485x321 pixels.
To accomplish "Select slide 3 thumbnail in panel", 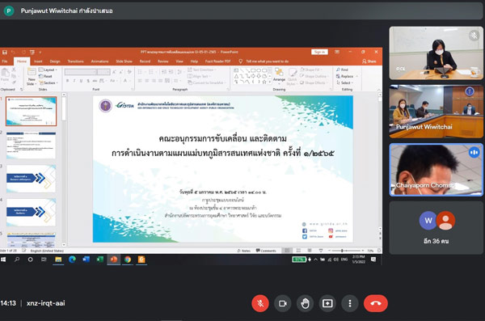I will 31,179.
